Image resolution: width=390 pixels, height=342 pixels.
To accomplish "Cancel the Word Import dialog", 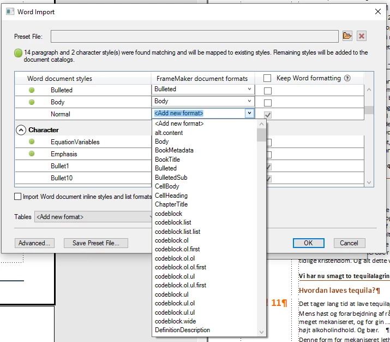I will (x=349, y=243).
